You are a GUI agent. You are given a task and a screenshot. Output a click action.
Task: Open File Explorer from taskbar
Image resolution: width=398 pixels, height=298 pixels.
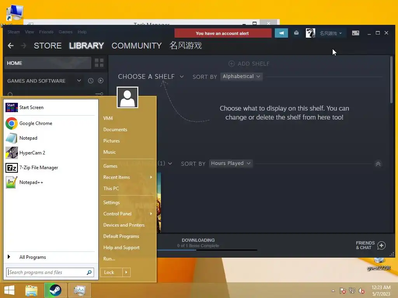(x=31, y=290)
